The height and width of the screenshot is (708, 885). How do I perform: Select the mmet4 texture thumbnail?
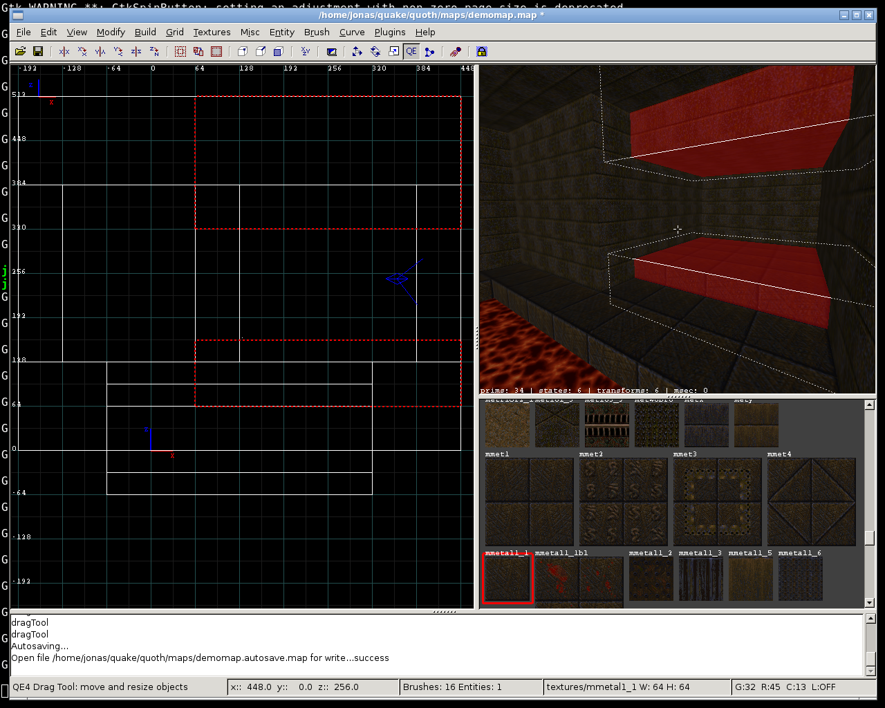coord(811,502)
